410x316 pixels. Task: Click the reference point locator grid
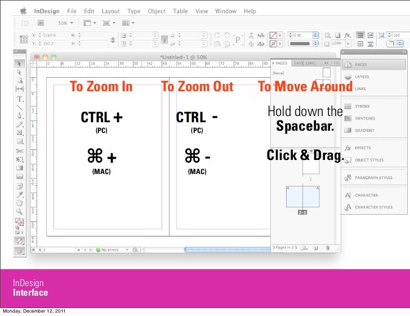[x=24, y=39]
